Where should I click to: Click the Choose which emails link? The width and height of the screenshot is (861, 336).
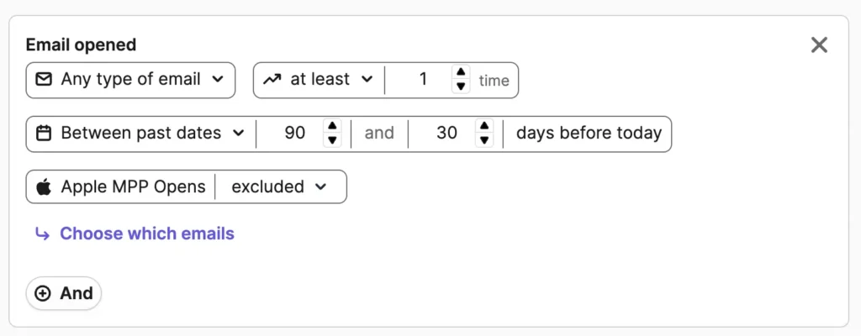[x=146, y=234]
